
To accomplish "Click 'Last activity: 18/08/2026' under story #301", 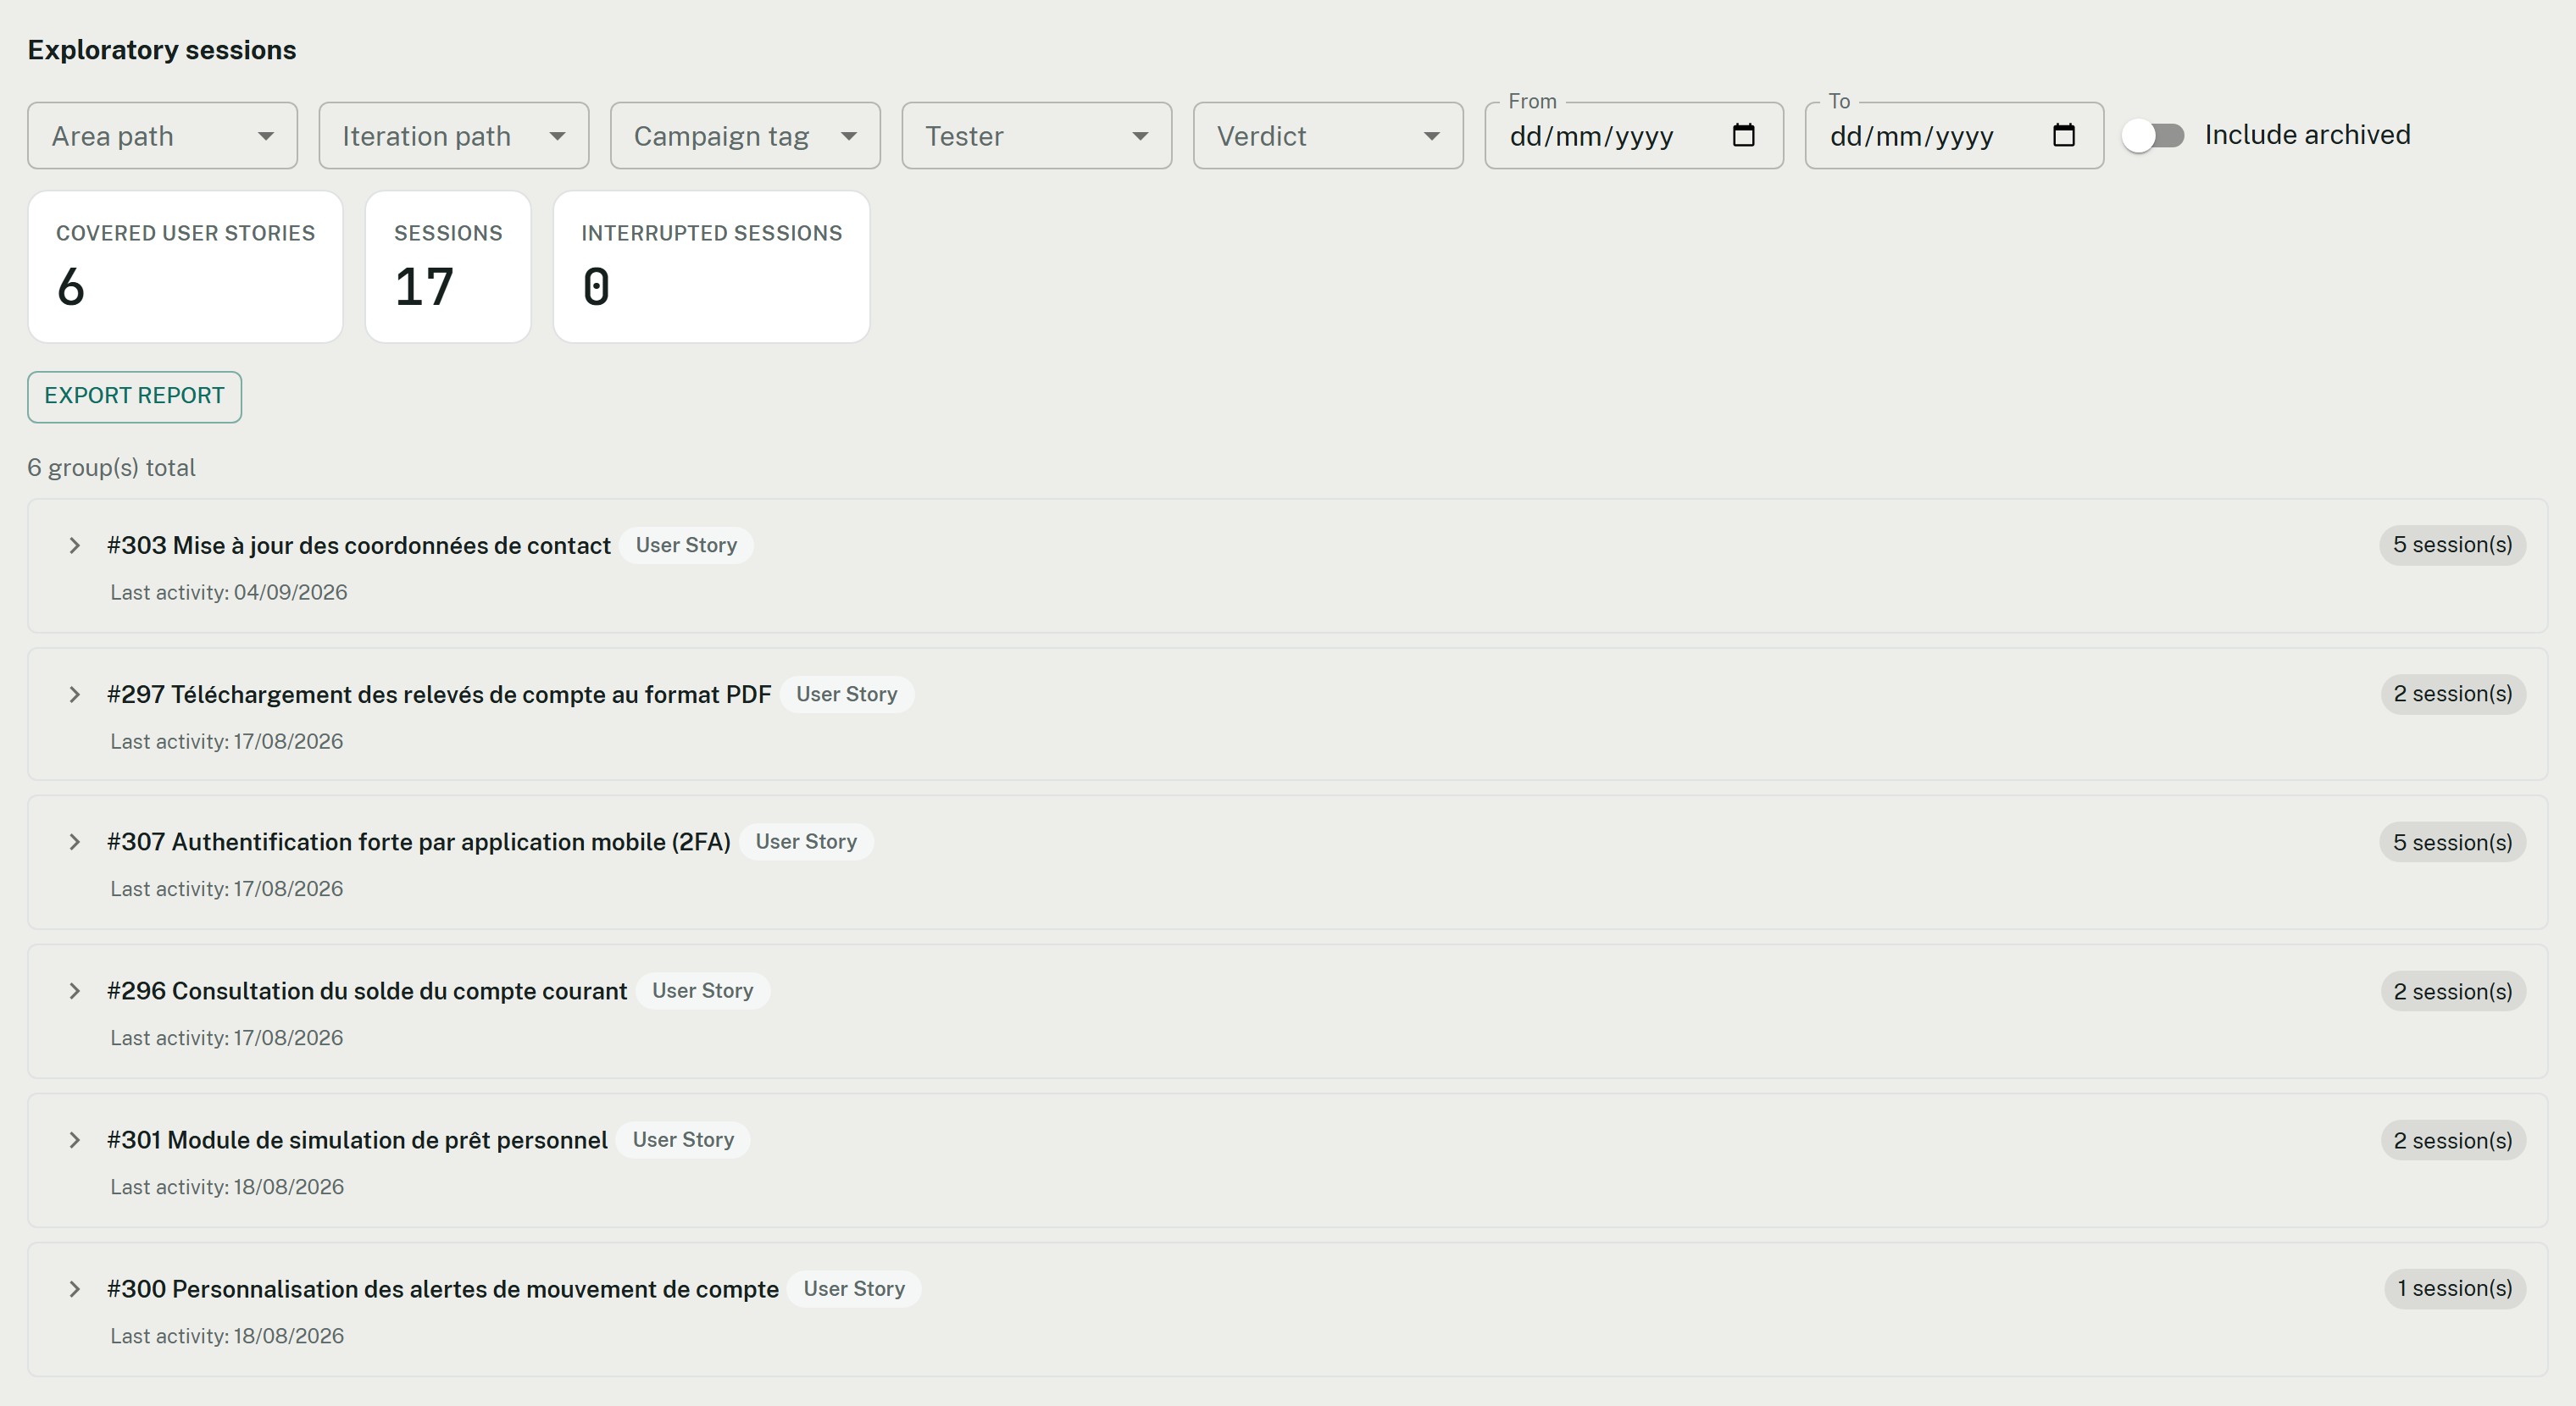I will point(227,1187).
